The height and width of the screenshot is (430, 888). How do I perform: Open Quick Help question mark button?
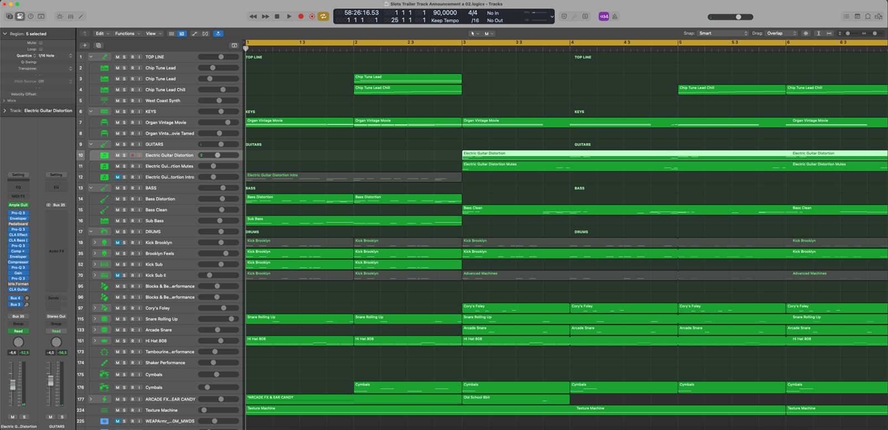31,17
